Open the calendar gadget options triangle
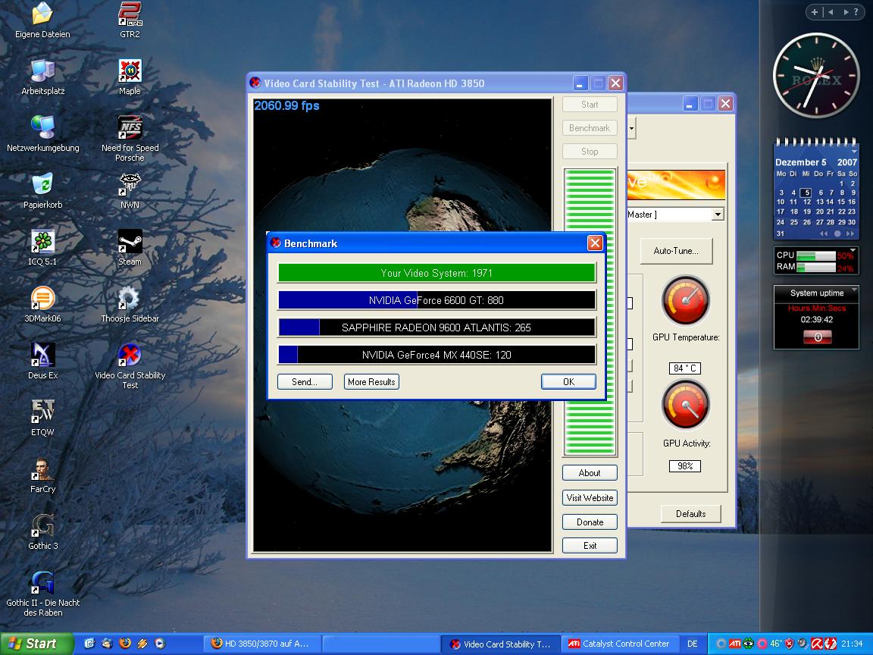The width and height of the screenshot is (873, 655). (x=853, y=152)
